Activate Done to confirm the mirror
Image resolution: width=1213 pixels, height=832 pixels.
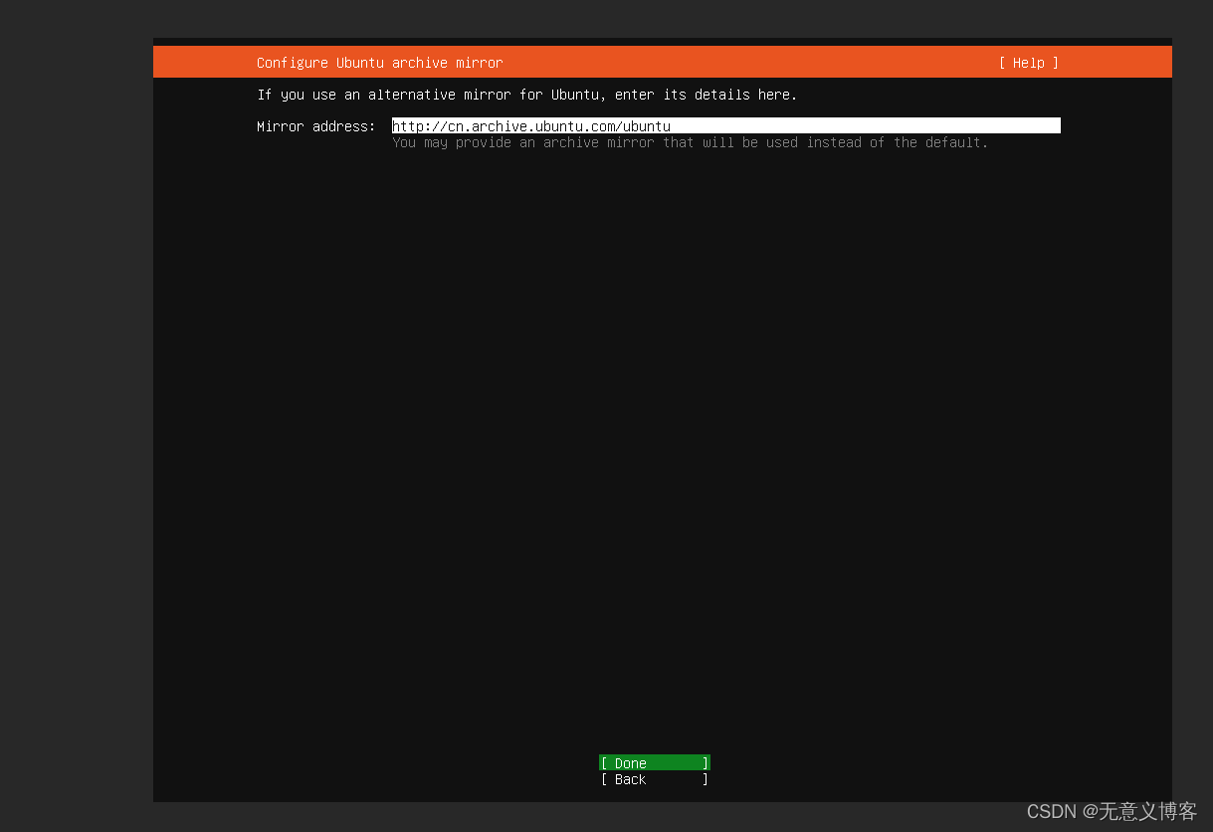pyautogui.click(x=654, y=762)
